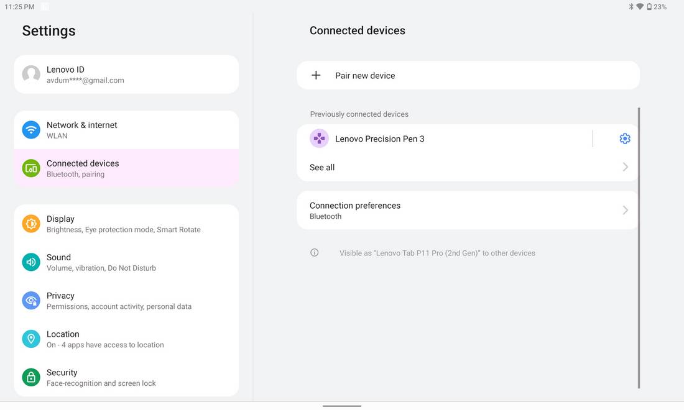Select the Sound settings menu entry
Viewport: 684px width, 410px height.
click(x=126, y=262)
